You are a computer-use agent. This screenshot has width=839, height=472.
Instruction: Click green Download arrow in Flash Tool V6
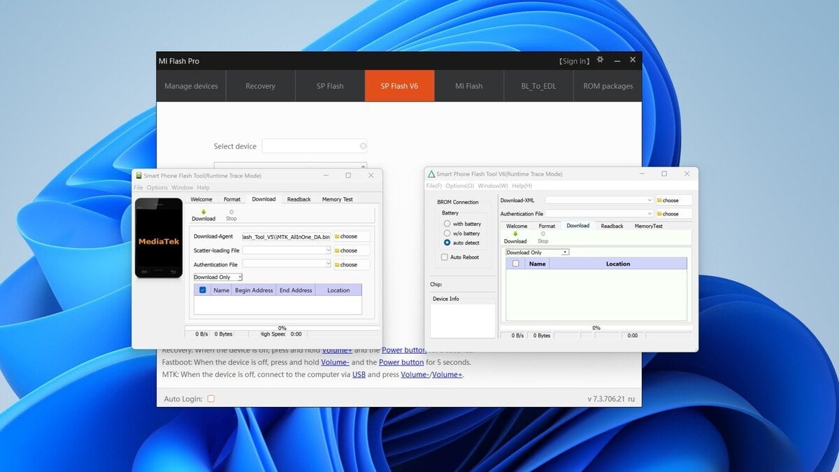click(515, 234)
